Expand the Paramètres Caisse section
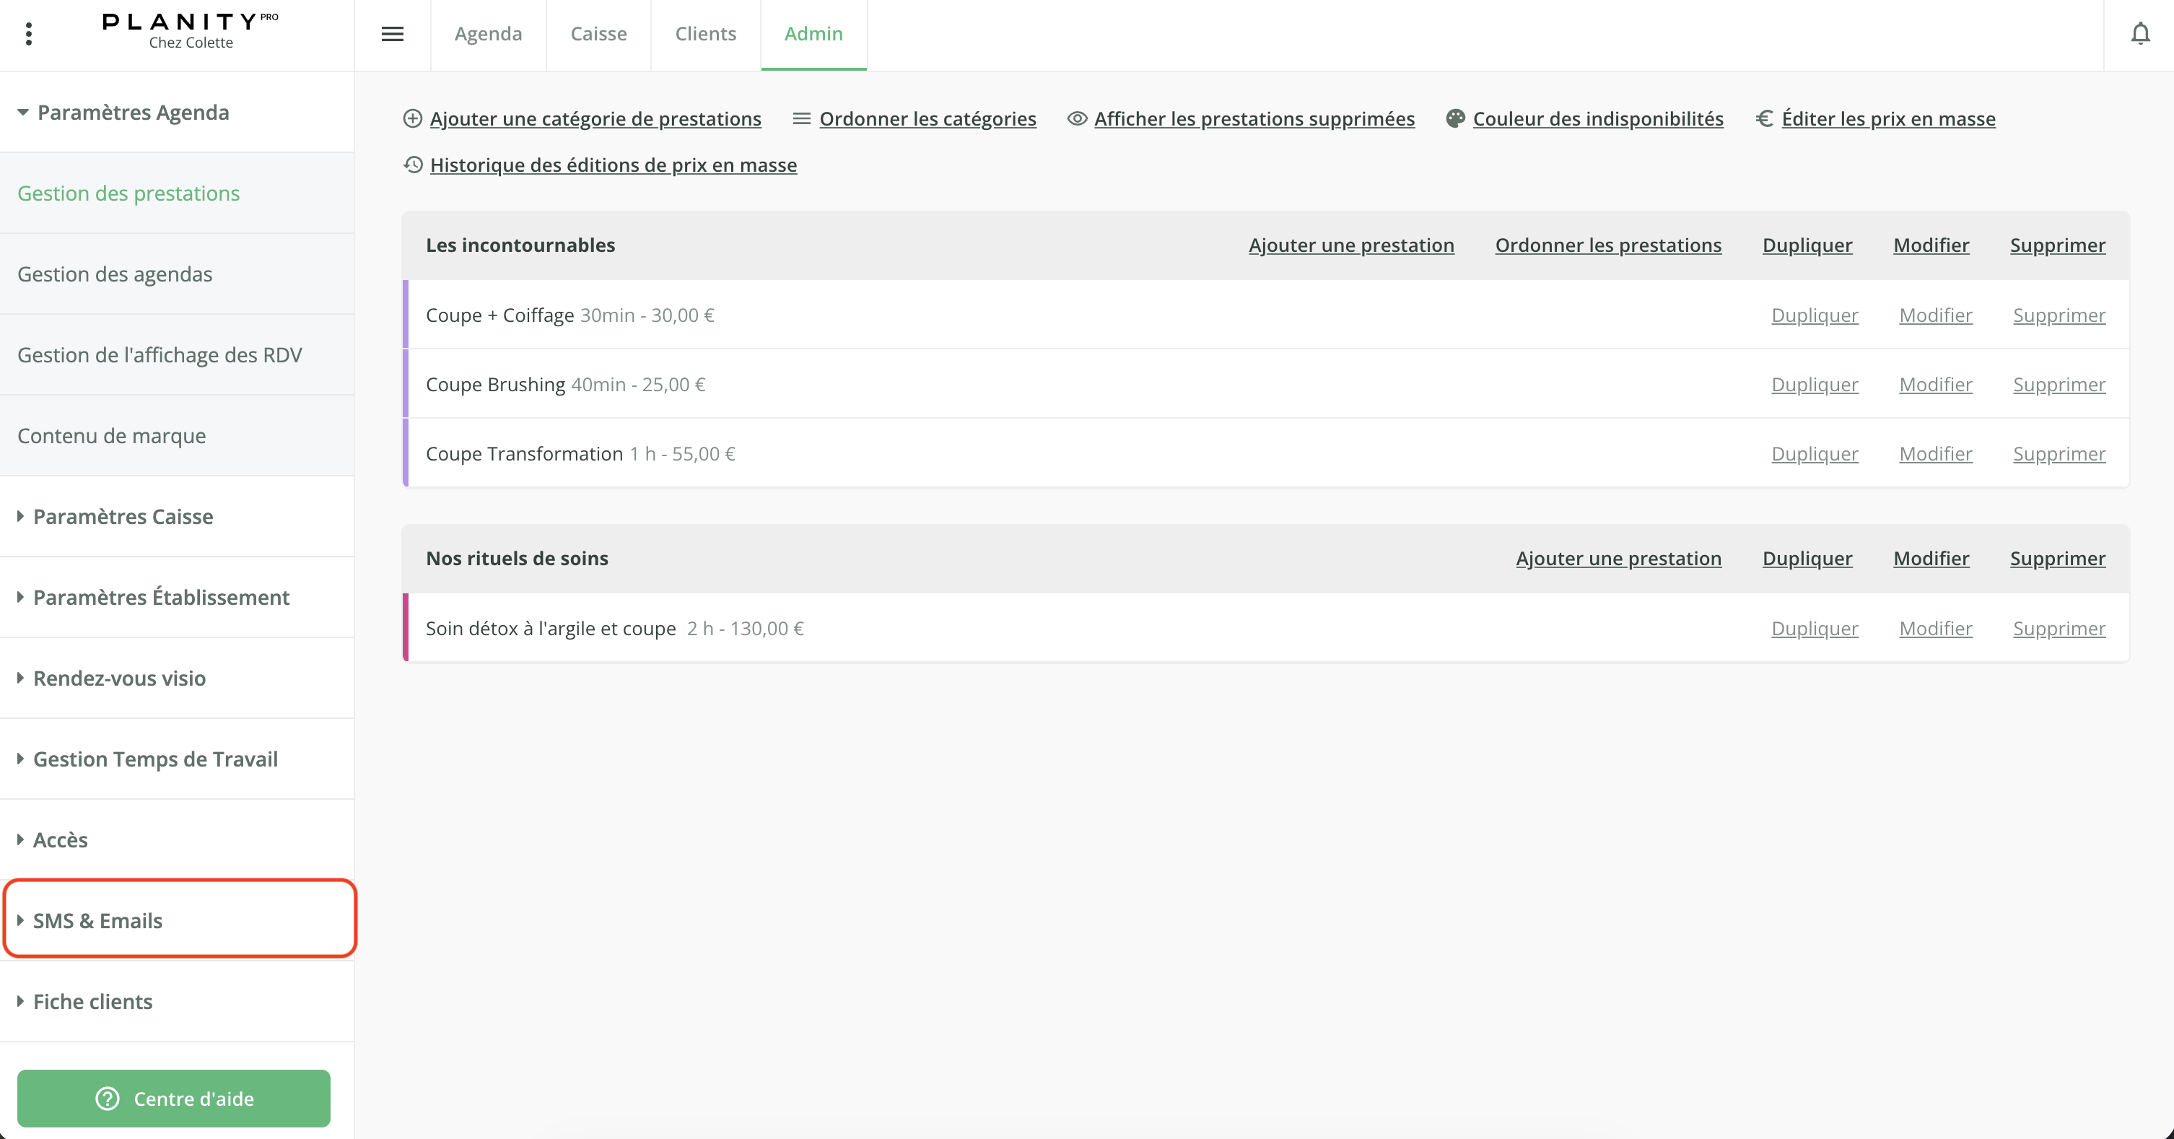Screen dimensions: 2174x1139 pyautogui.click(x=123, y=516)
